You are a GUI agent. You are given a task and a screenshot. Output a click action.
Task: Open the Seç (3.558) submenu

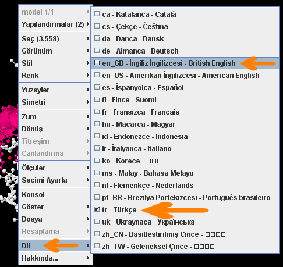click(x=55, y=38)
